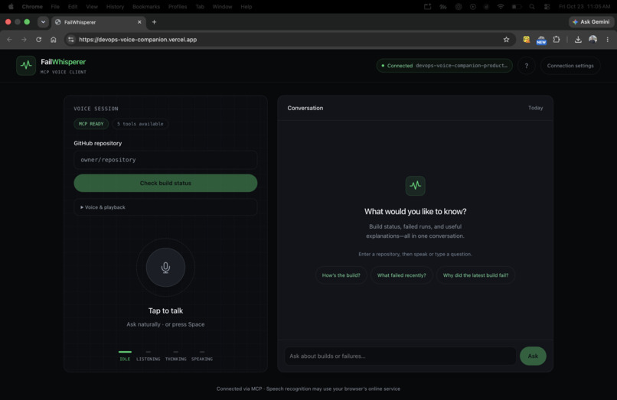Open the View menu
The height and width of the screenshot is (400, 617).
click(x=92, y=7)
